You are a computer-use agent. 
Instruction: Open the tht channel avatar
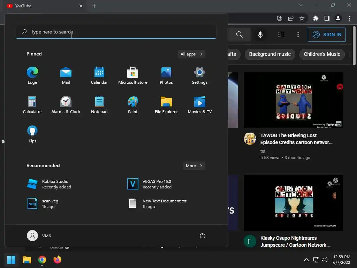pos(250,139)
